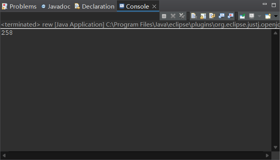Click the Open Console icon
Viewport: 280px width, 160px height.
tap(268, 16)
